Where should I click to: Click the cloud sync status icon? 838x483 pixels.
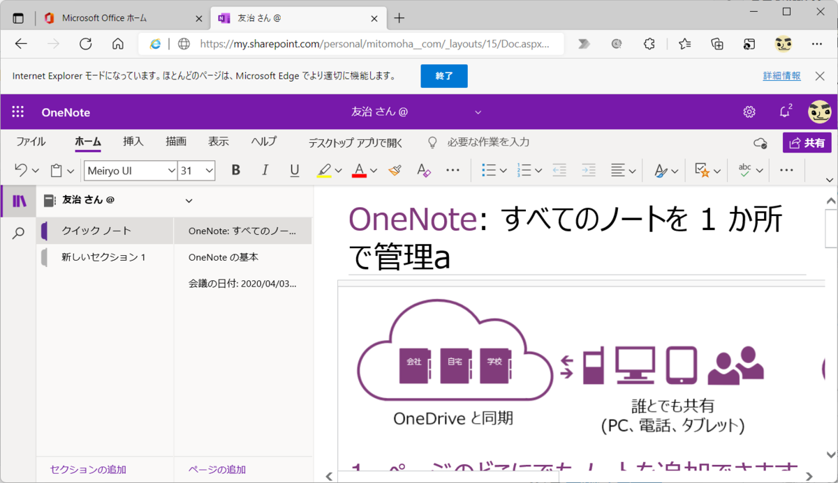click(760, 143)
